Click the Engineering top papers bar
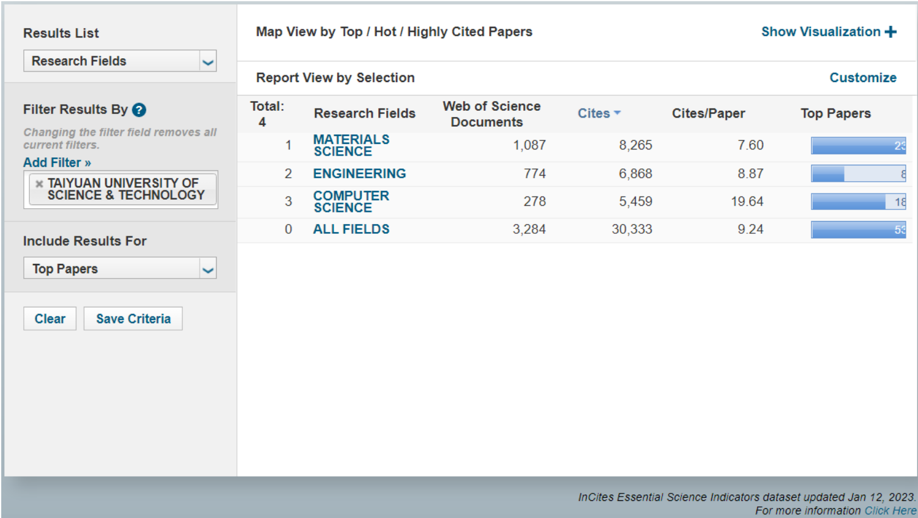The height and width of the screenshot is (518, 918). pyautogui.click(x=858, y=174)
